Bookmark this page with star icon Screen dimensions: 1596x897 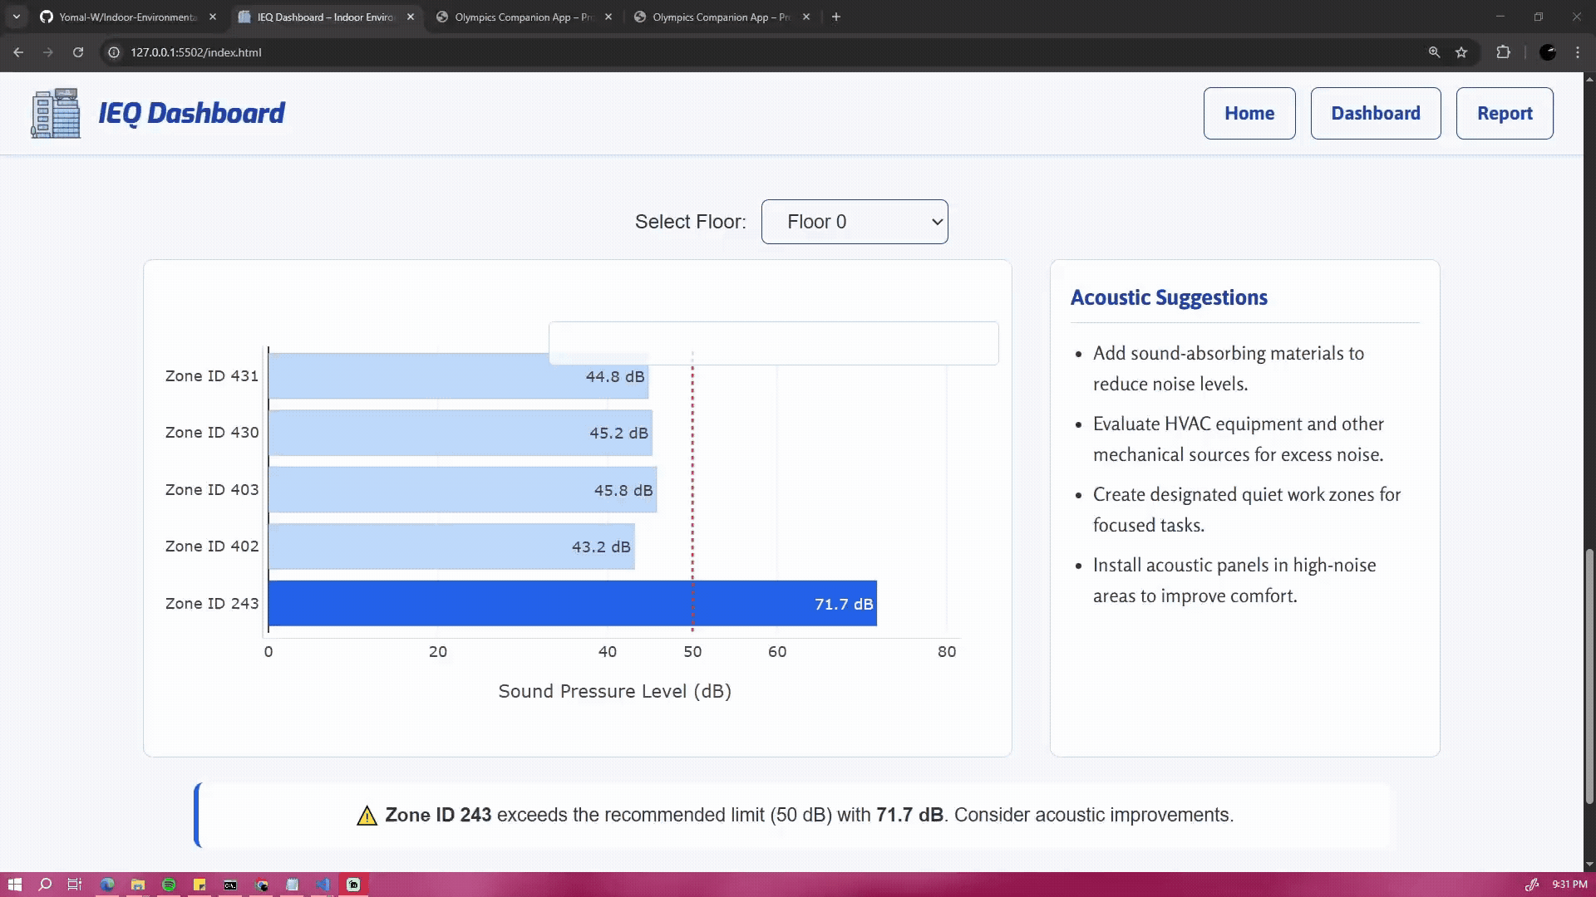[1461, 52]
